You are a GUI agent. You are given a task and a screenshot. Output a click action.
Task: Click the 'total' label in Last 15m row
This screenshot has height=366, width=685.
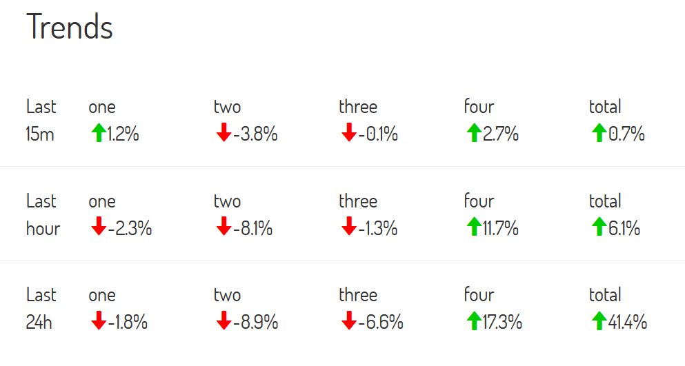605,107
